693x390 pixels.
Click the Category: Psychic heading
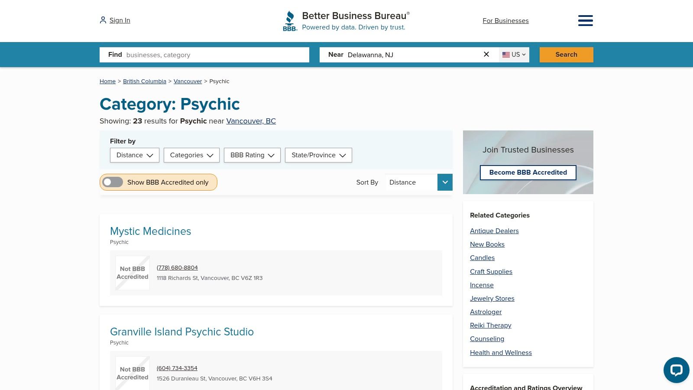click(x=169, y=104)
